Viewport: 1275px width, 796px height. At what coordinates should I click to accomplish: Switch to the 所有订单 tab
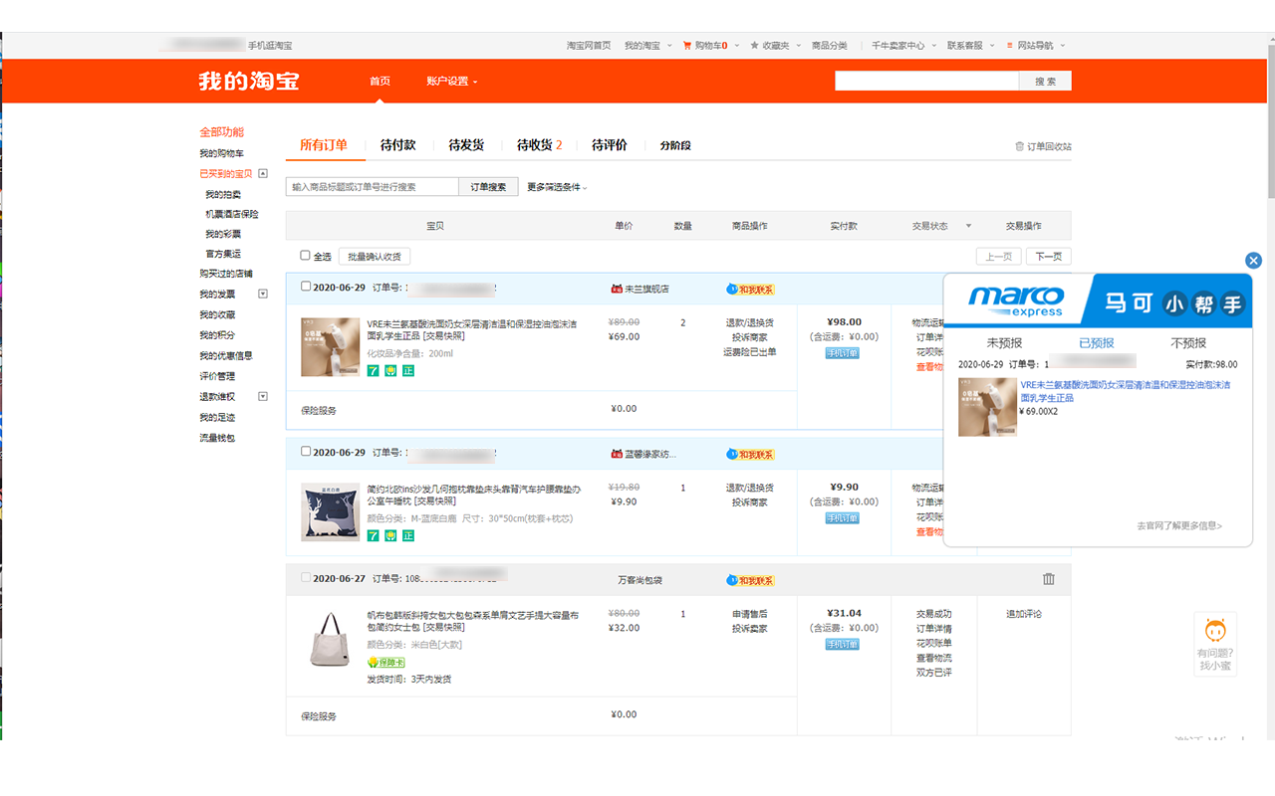pos(324,145)
